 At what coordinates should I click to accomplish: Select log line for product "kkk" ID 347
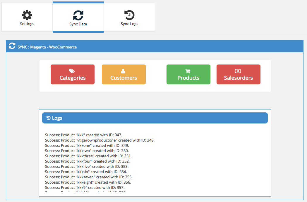(x=84, y=135)
